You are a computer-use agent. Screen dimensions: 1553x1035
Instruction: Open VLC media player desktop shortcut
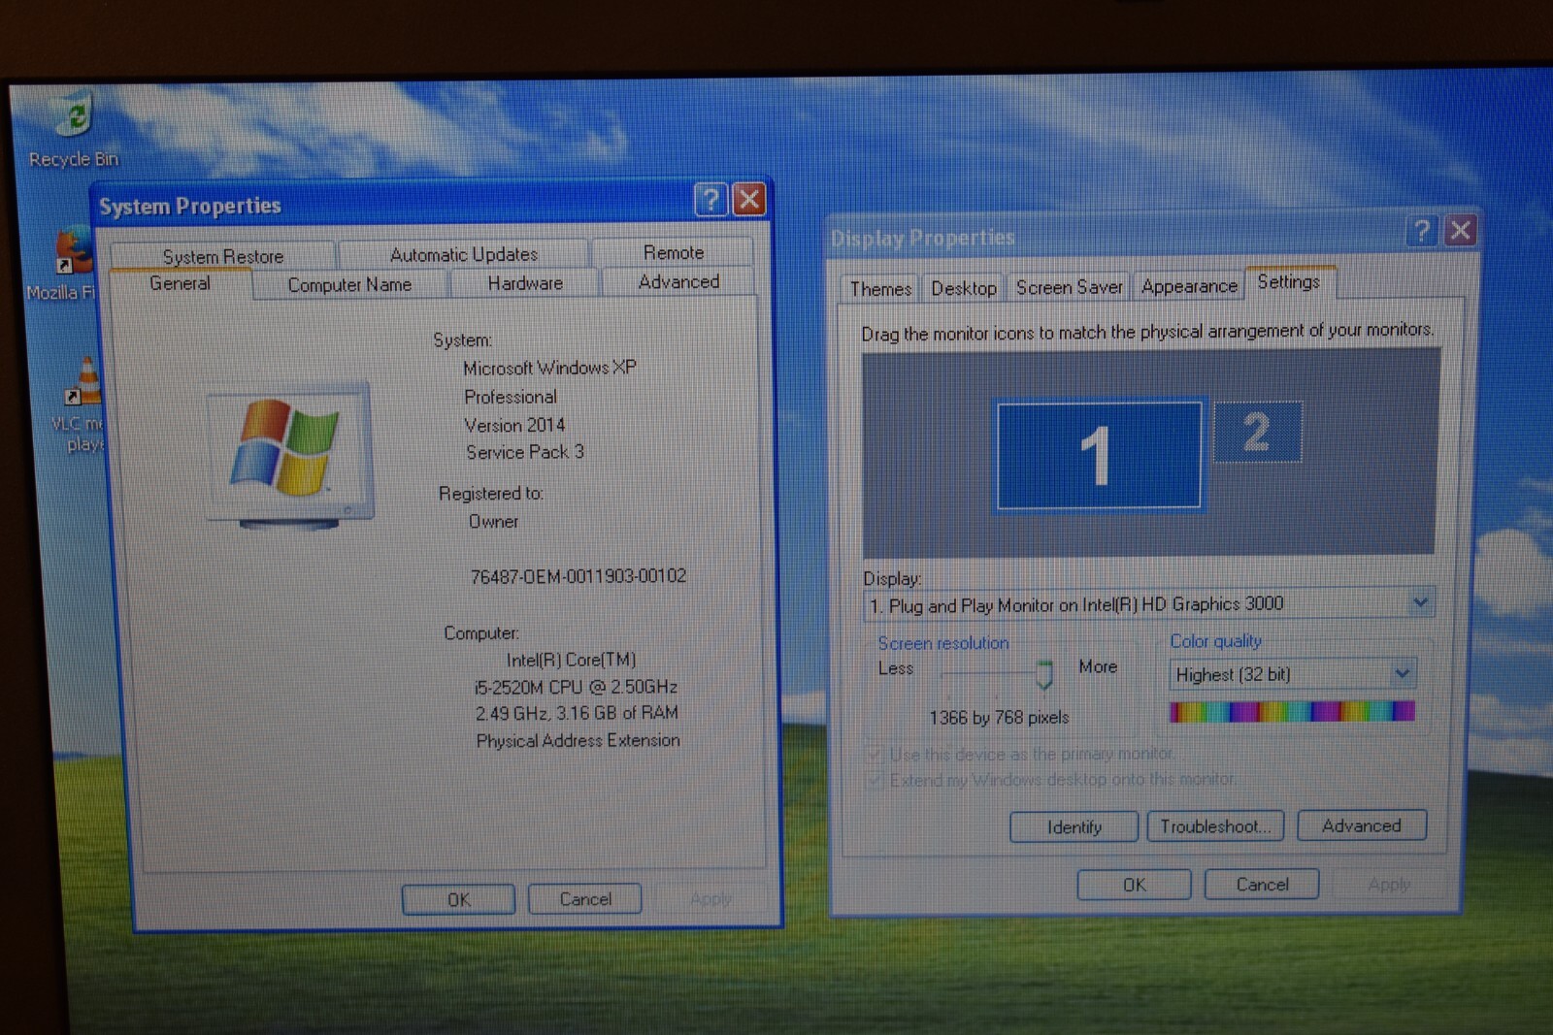80,404
